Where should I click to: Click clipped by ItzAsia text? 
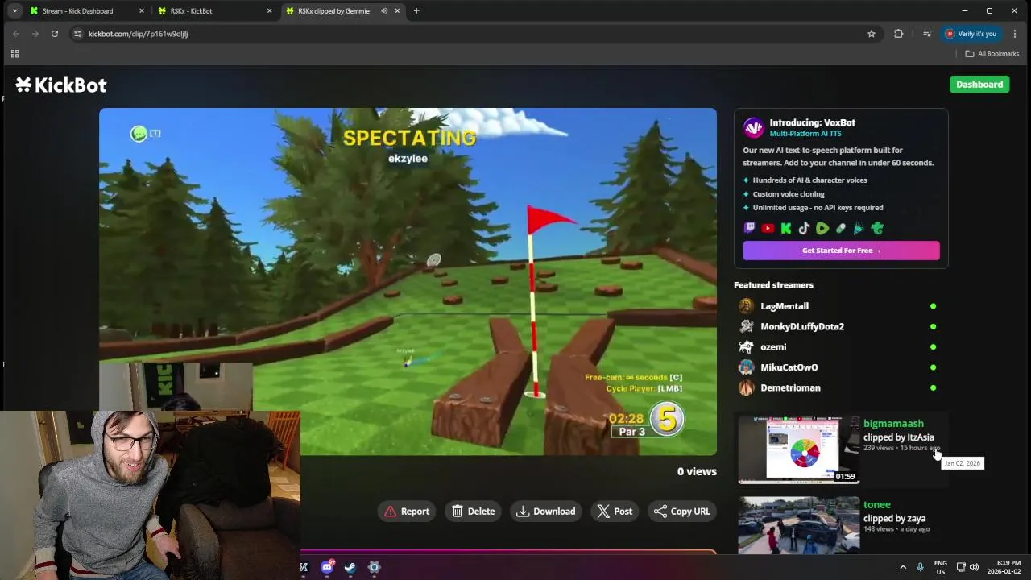pyautogui.click(x=899, y=437)
